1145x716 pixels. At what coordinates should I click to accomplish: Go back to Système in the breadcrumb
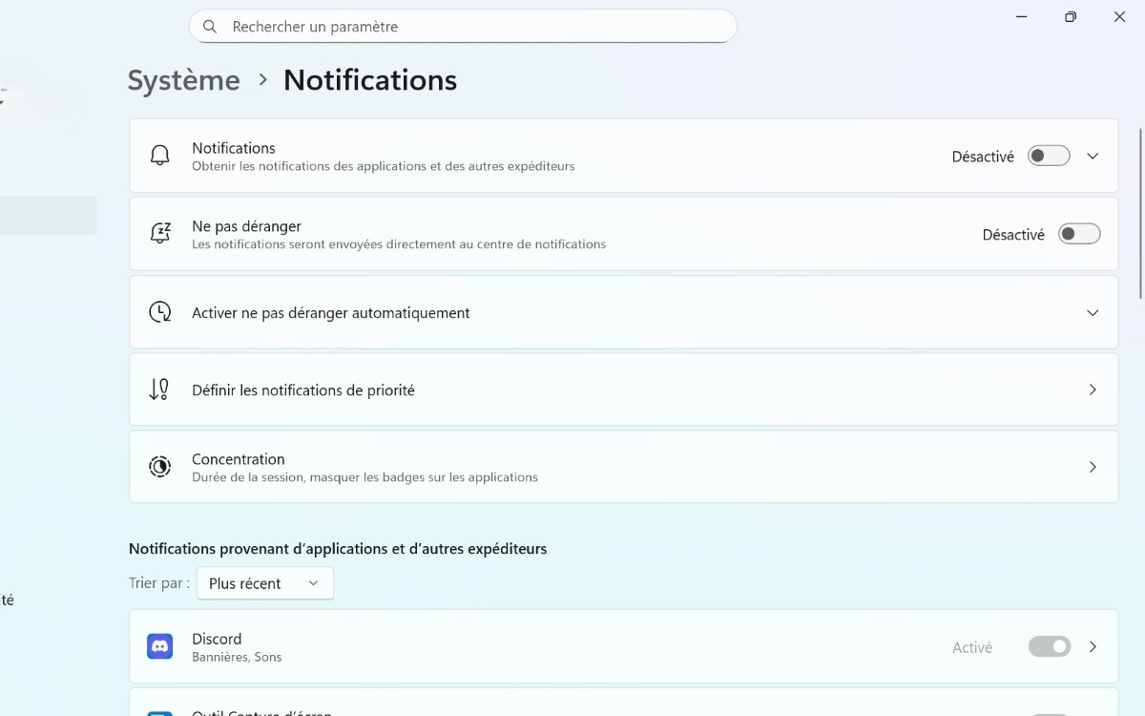(183, 80)
